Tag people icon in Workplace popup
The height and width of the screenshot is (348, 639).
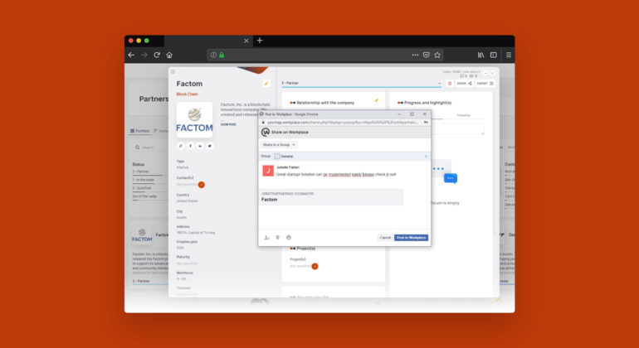(266, 238)
